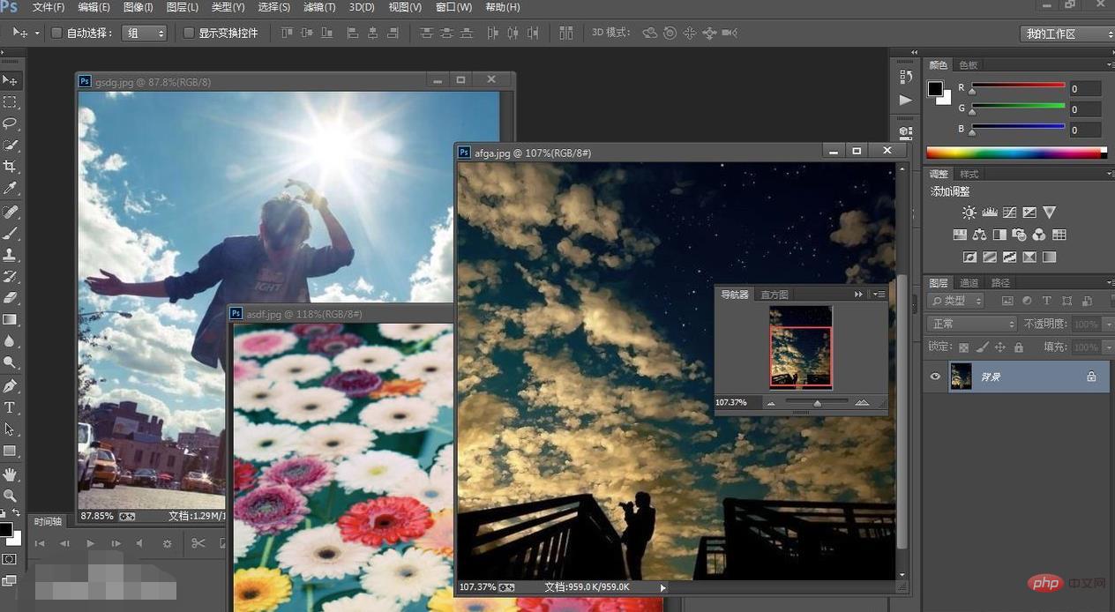Select the Zoom tool
1115x612 pixels.
[10, 496]
